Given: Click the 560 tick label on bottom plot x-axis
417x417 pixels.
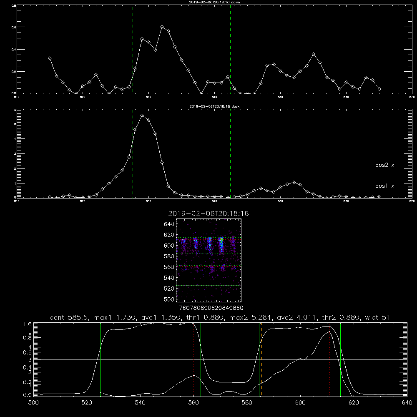Looking at the screenshot, I should pyautogui.click(x=193, y=403).
